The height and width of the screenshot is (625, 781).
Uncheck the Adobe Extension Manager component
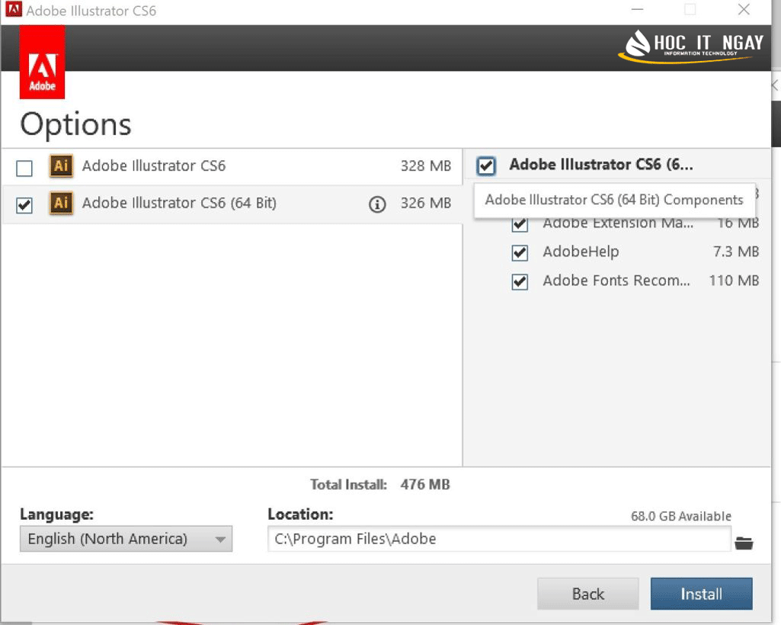(x=520, y=224)
